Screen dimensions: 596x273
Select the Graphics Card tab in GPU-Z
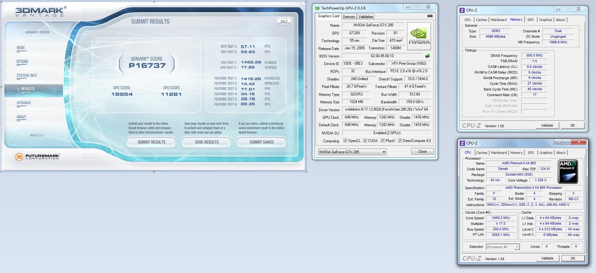coord(328,16)
